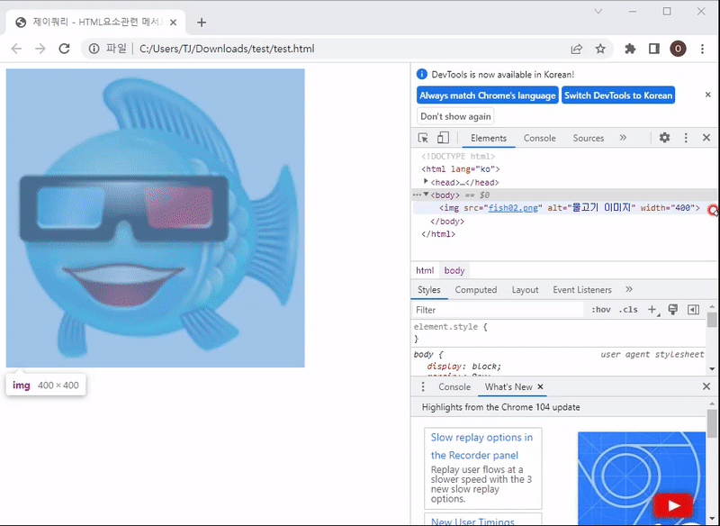Open the tab search chevron
720x526 pixels.
[598, 12]
